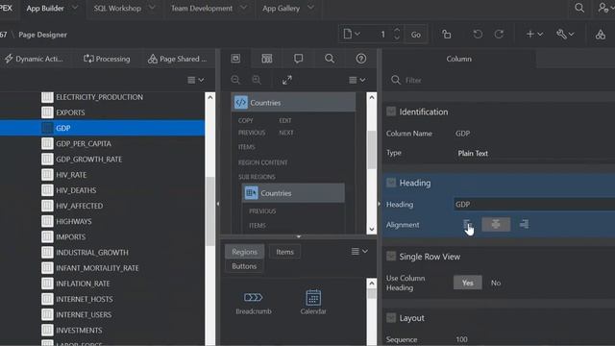615x346 pixels.
Task: Click the zoom out icon in layout
Action: pos(235,80)
